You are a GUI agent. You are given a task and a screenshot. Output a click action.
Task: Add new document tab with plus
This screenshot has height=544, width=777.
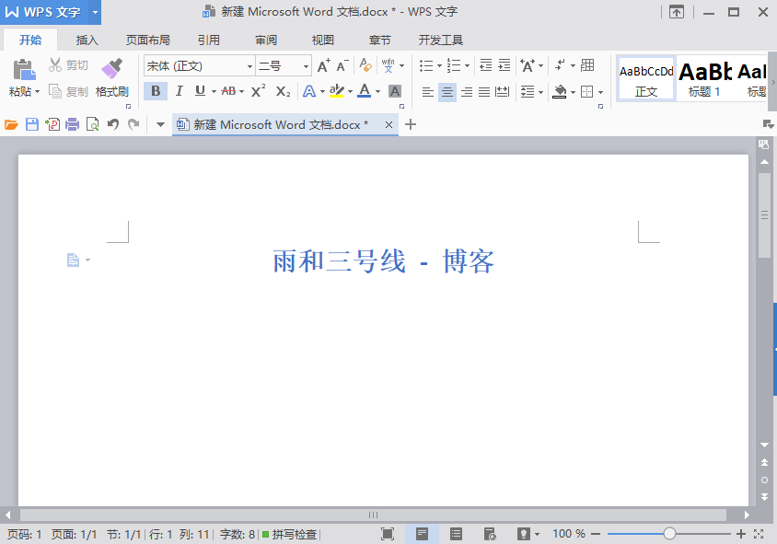pos(411,124)
